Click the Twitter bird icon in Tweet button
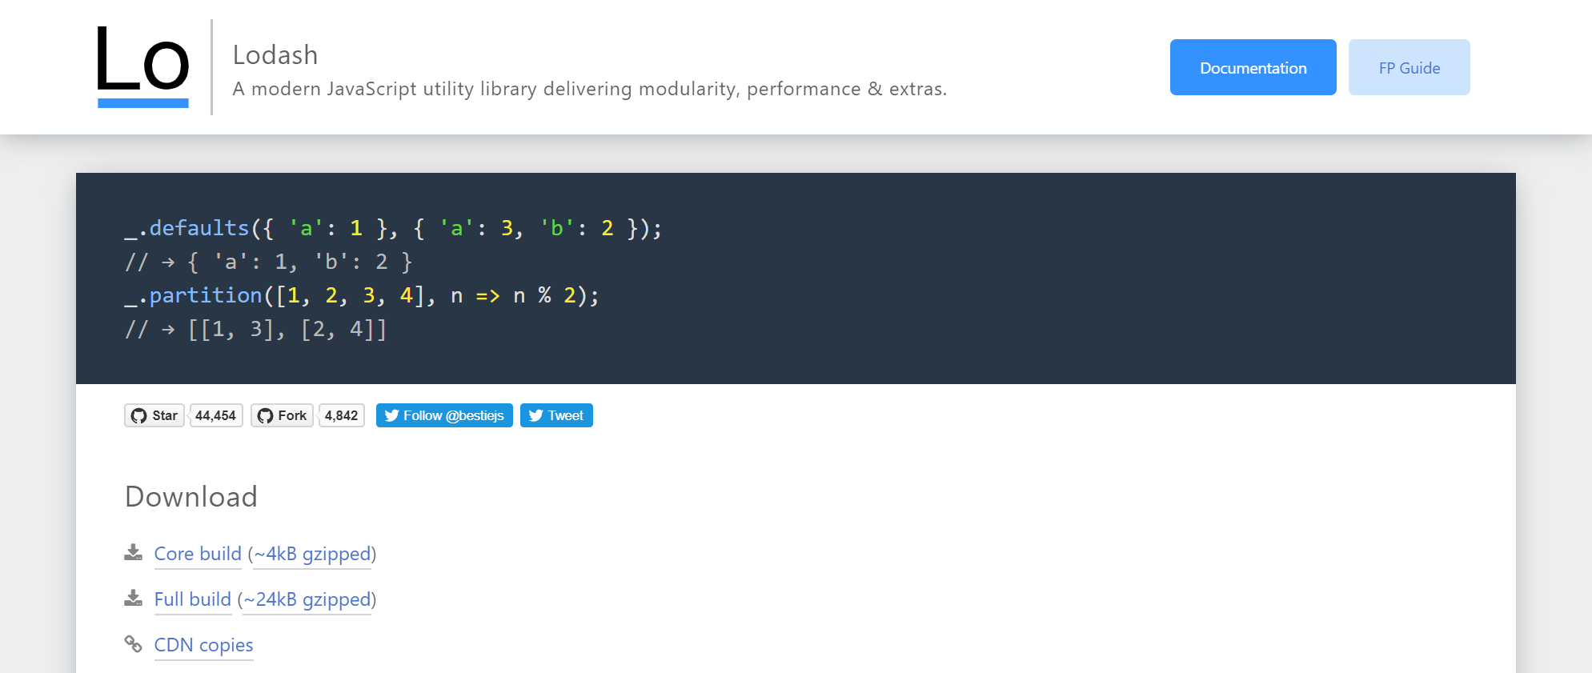1592x673 pixels. pos(536,415)
